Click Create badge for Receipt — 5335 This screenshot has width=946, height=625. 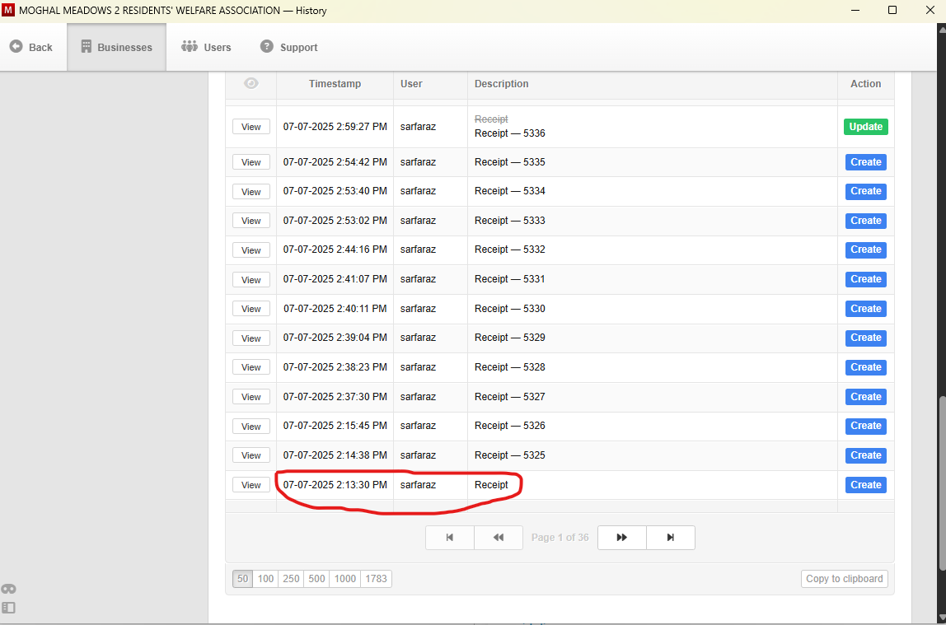click(866, 162)
